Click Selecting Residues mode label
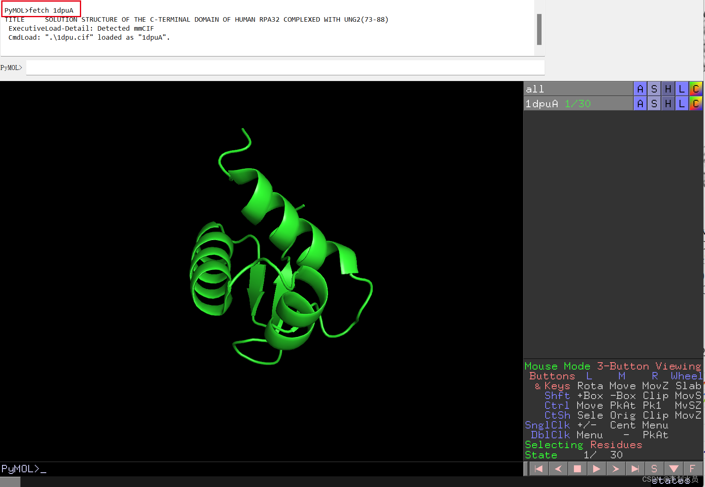Image resolution: width=705 pixels, height=487 pixels. (583, 445)
